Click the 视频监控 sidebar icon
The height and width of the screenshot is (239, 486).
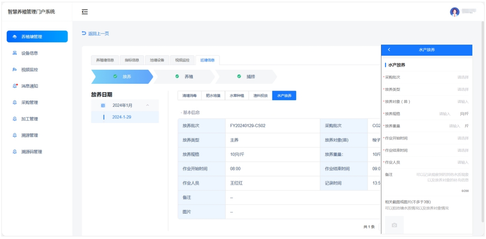coord(15,70)
